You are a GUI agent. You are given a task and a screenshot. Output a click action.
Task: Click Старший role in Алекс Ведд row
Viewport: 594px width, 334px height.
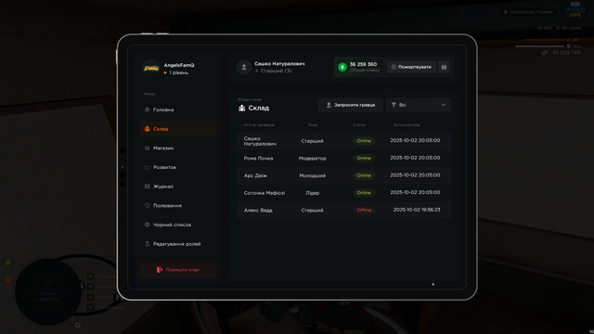pos(312,211)
